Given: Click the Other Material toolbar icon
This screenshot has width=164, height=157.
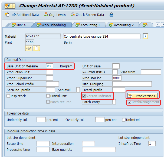Looking at the screenshot, I should pyautogui.click(x=7, y=15).
